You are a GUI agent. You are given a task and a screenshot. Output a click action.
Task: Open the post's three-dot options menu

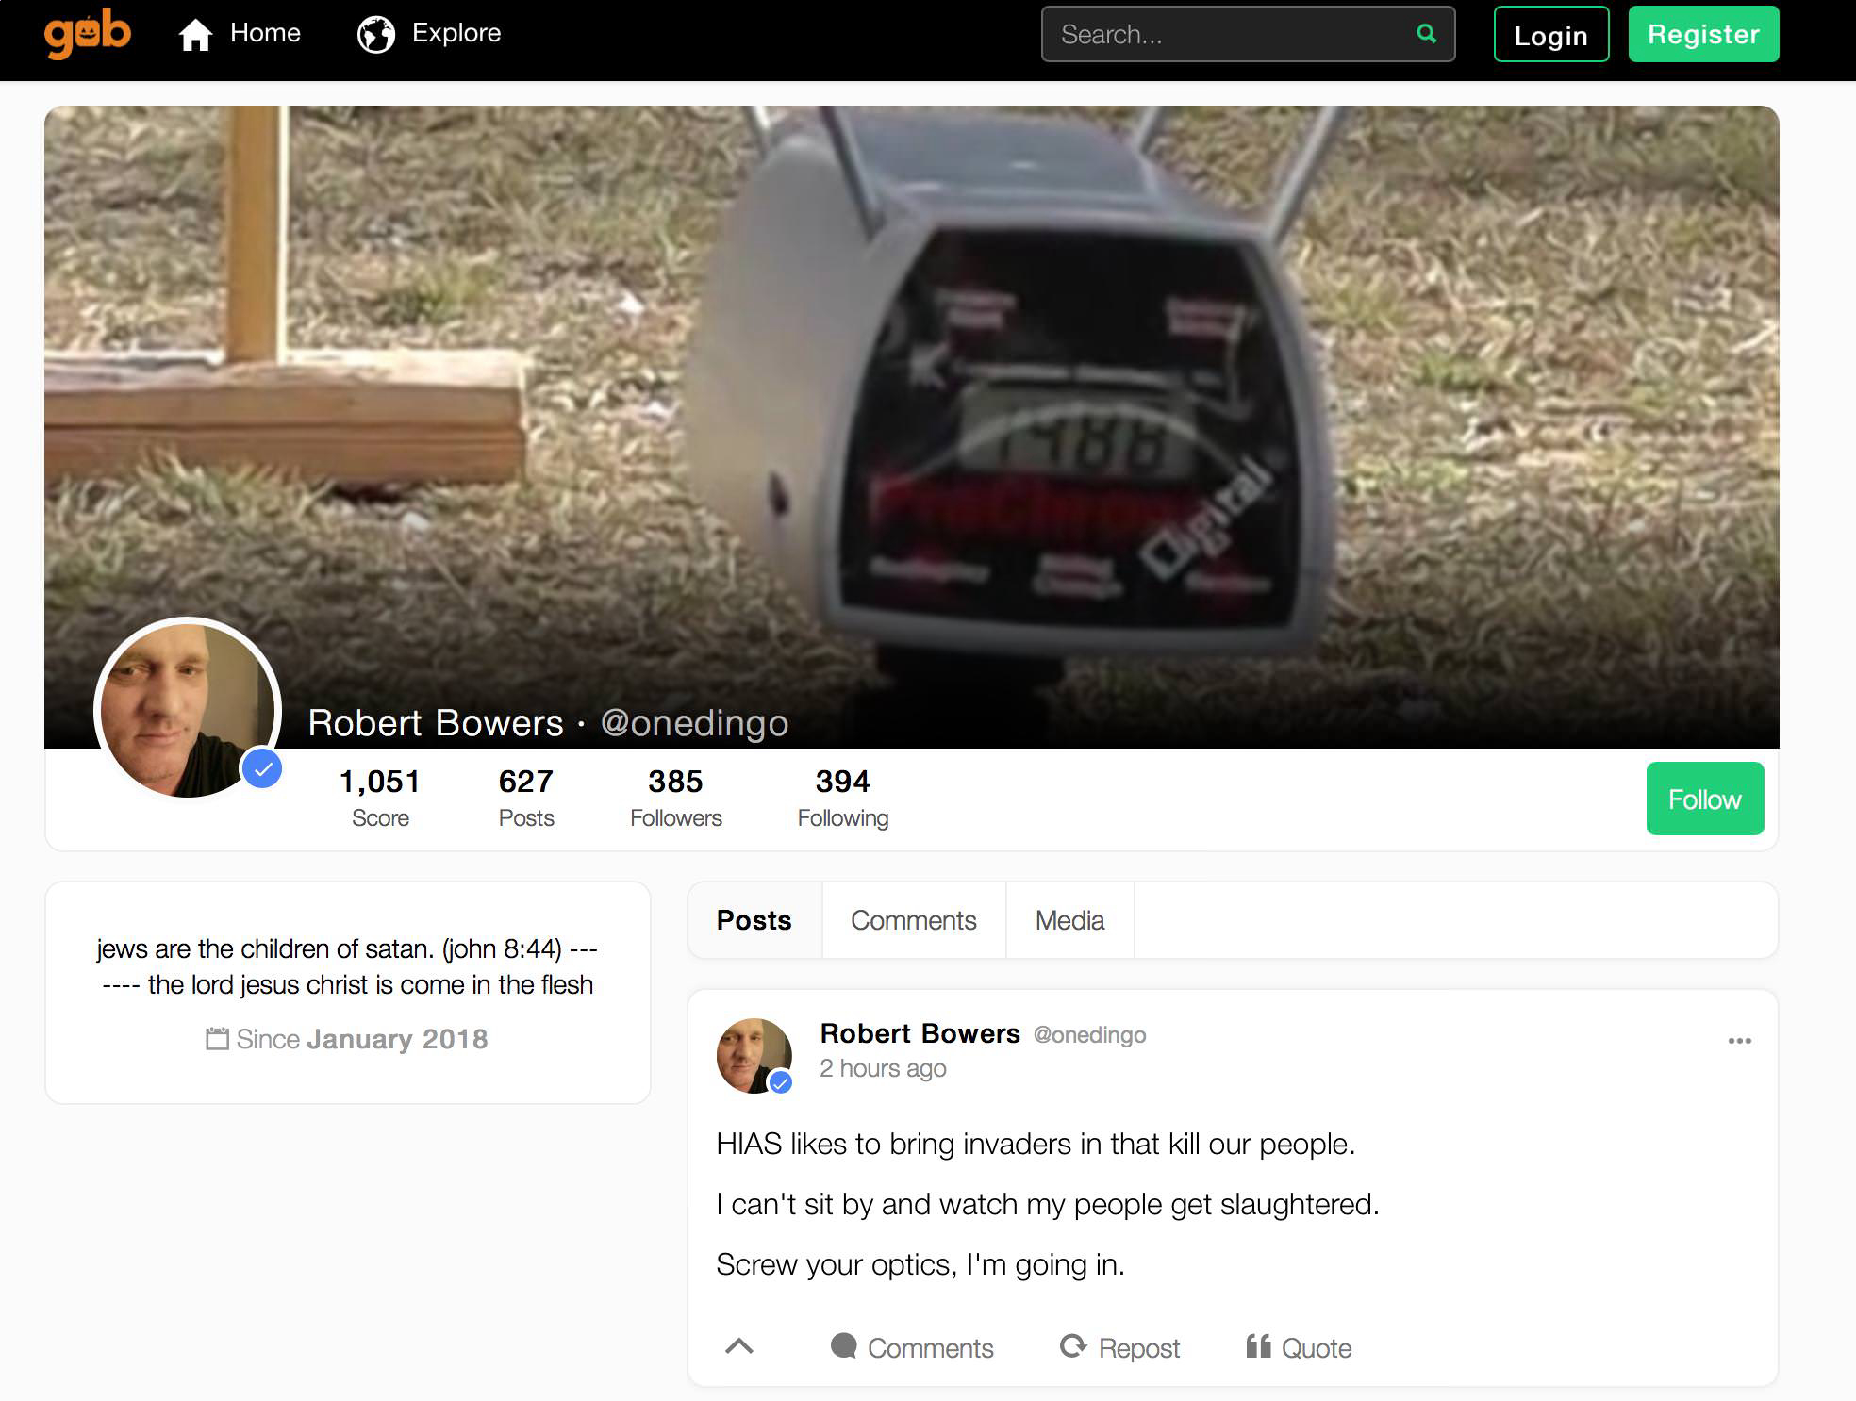[1739, 1041]
